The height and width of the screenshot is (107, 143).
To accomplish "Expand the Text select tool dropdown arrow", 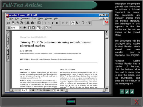I will click(x=86, y=23).
